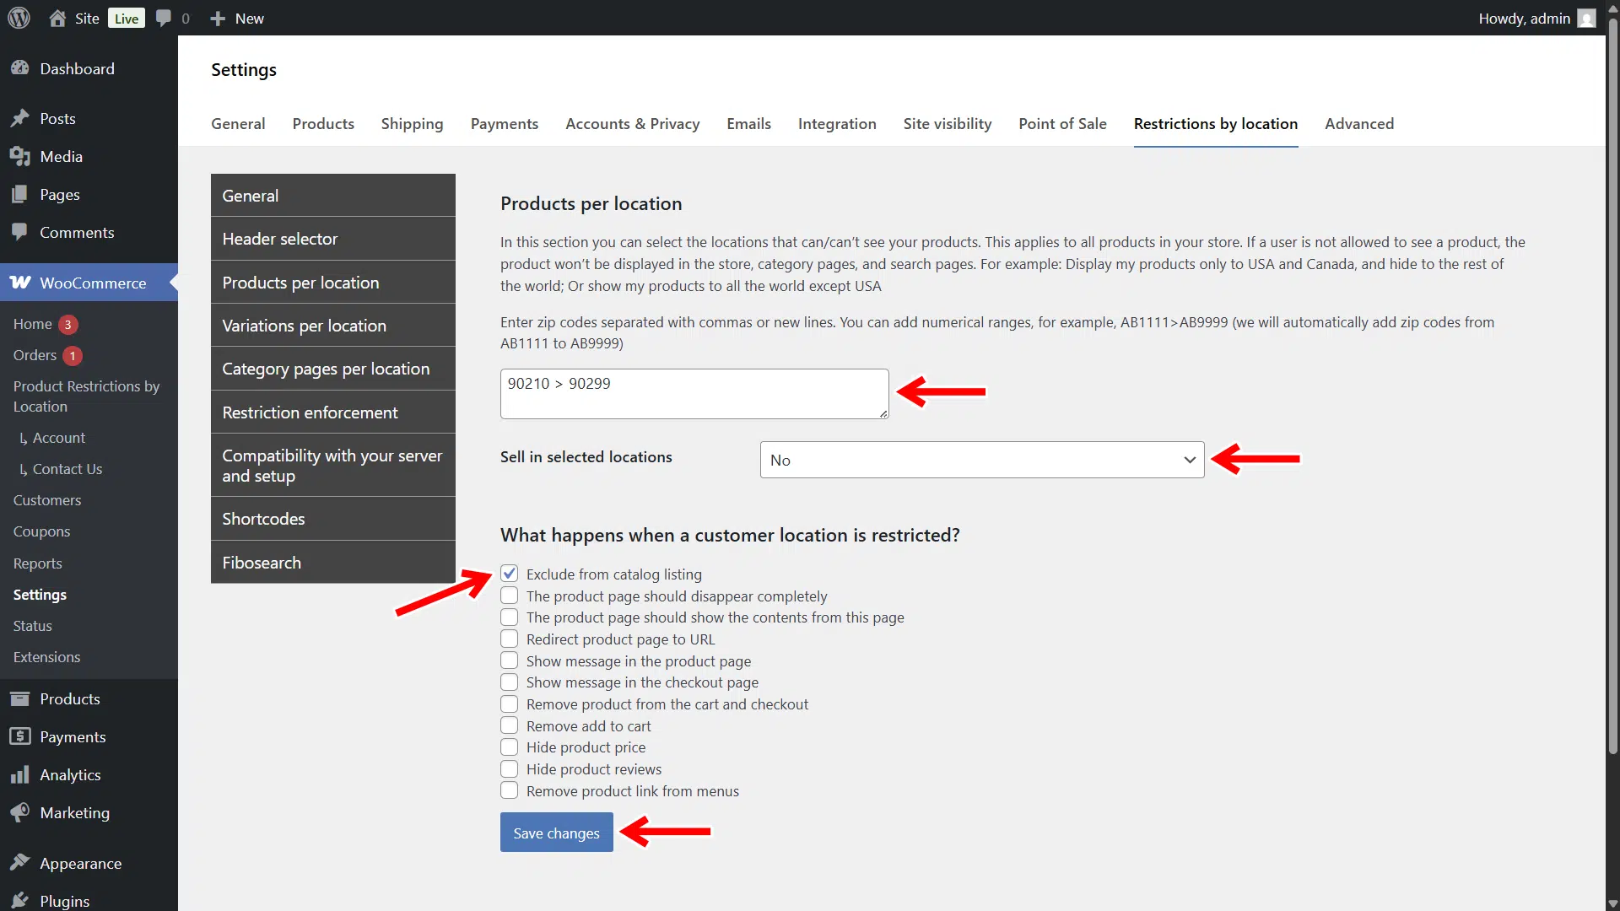The height and width of the screenshot is (911, 1620).
Task: Open the Advanced settings tab
Action: click(x=1358, y=123)
